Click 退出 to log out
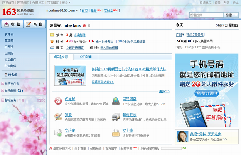The image size is (241, 155). (x=236, y=3)
